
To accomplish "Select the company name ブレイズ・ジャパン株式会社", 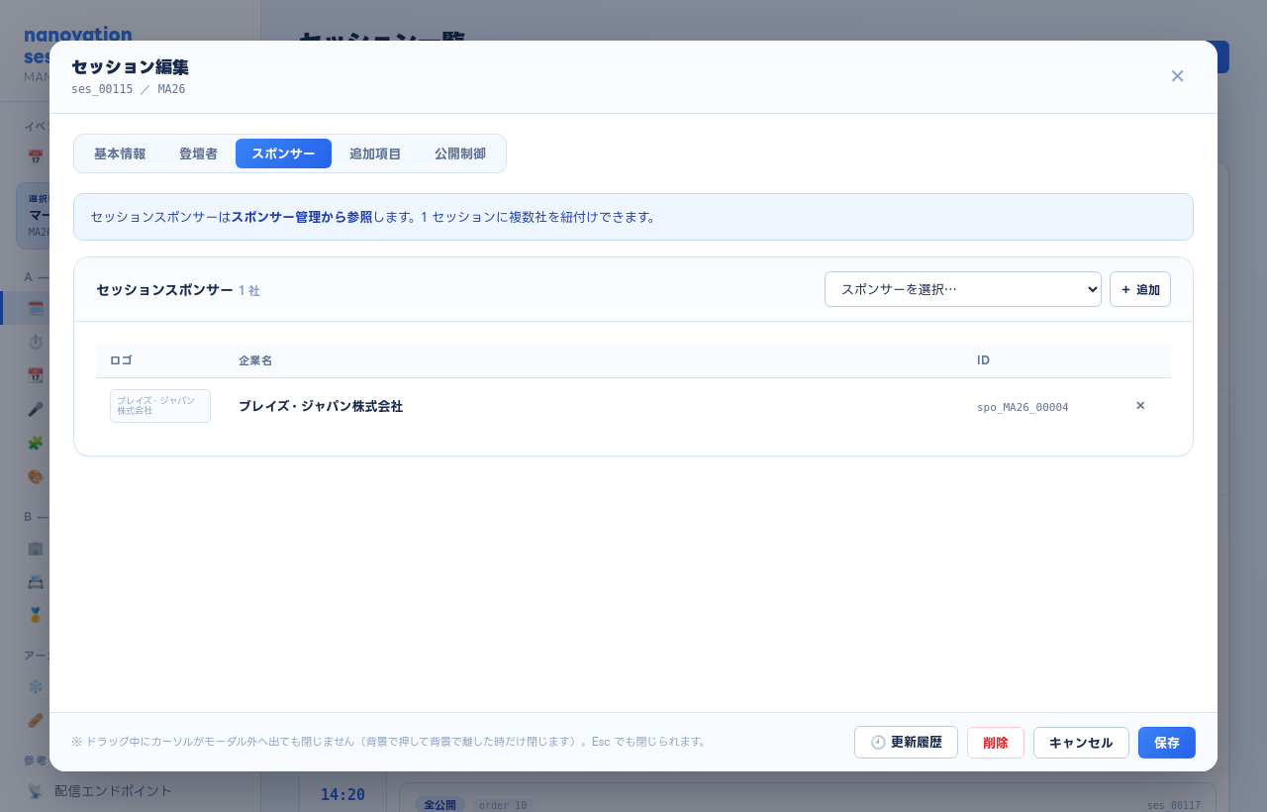I will (321, 406).
